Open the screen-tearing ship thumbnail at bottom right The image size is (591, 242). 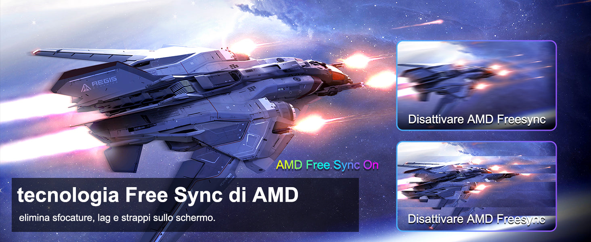click(476, 186)
